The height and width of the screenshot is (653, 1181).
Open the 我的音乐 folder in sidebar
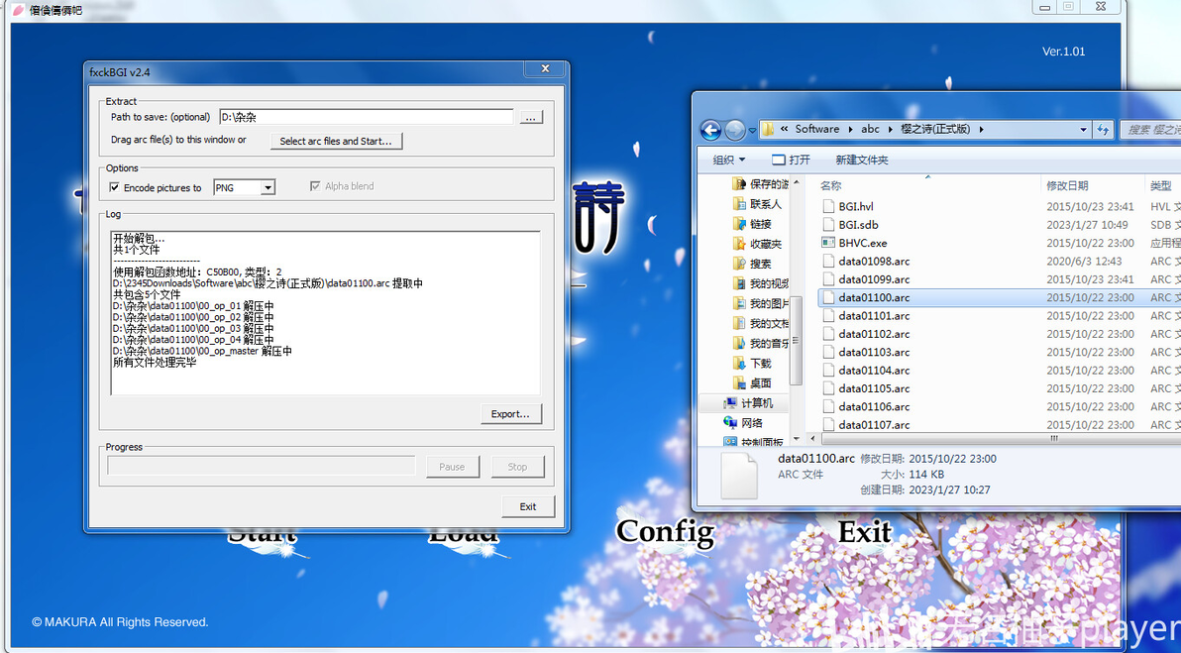pyautogui.click(x=761, y=344)
